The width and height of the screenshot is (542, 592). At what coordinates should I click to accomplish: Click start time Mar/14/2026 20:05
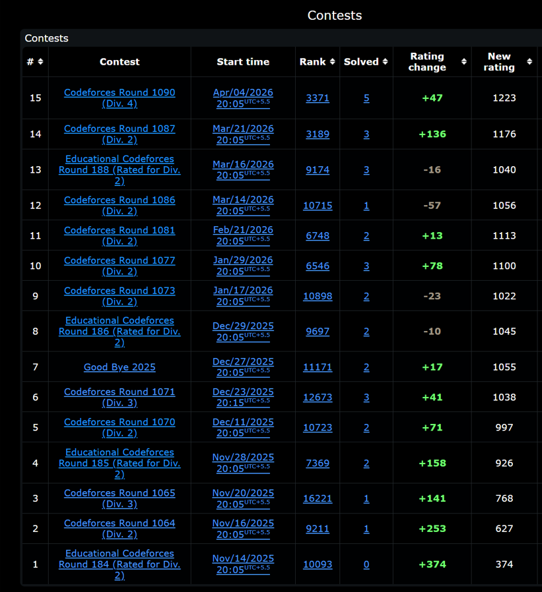pos(243,206)
